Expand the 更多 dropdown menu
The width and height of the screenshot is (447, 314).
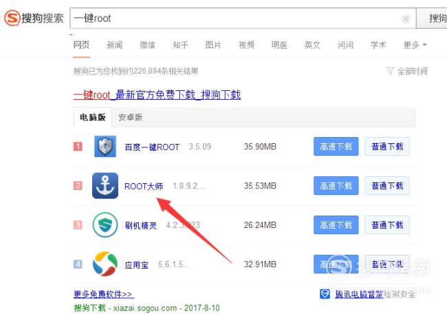point(415,45)
